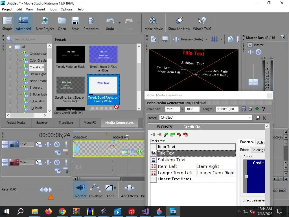Click the frame width field showing 1920
This screenshot has width=289, height=217.
tap(172, 109)
